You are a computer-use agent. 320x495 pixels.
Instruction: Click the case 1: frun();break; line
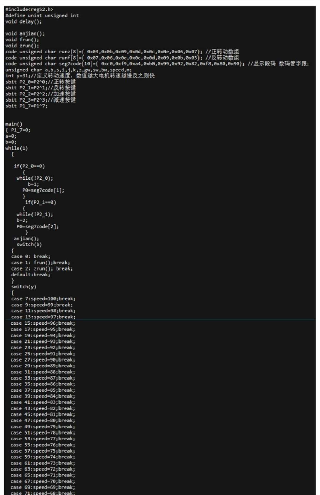click(41, 263)
